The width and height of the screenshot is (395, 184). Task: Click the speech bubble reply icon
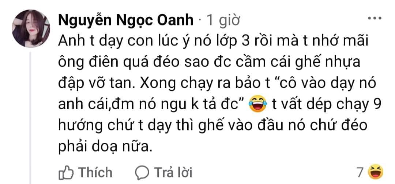pyautogui.click(x=142, y=173)
